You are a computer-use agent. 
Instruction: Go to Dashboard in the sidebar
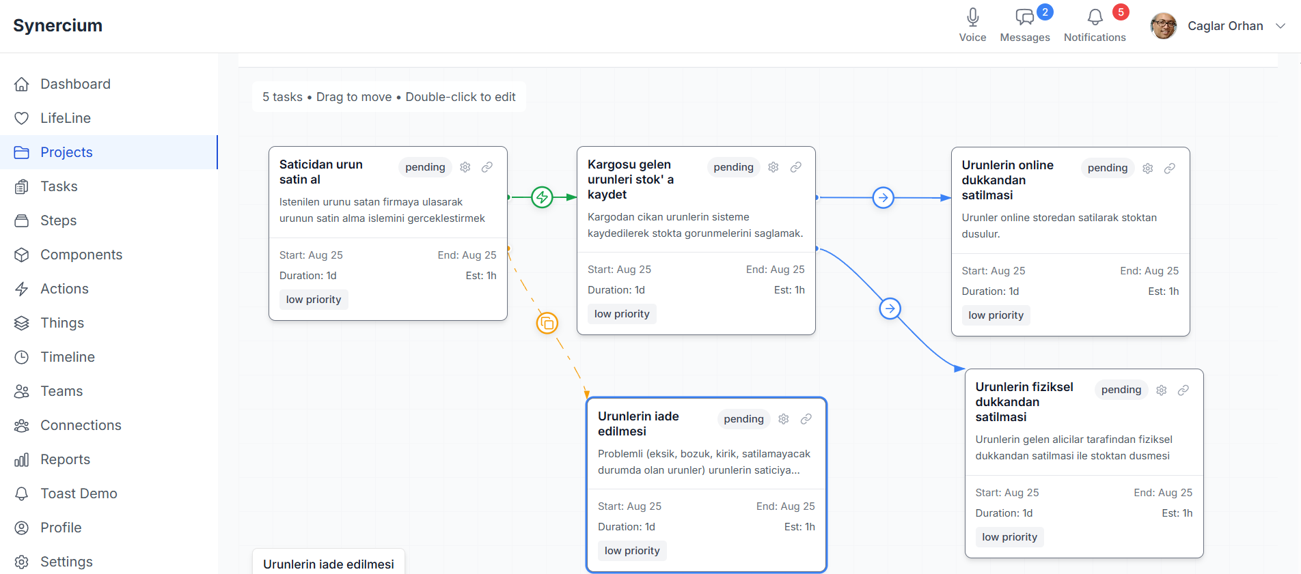pos(75,84)
